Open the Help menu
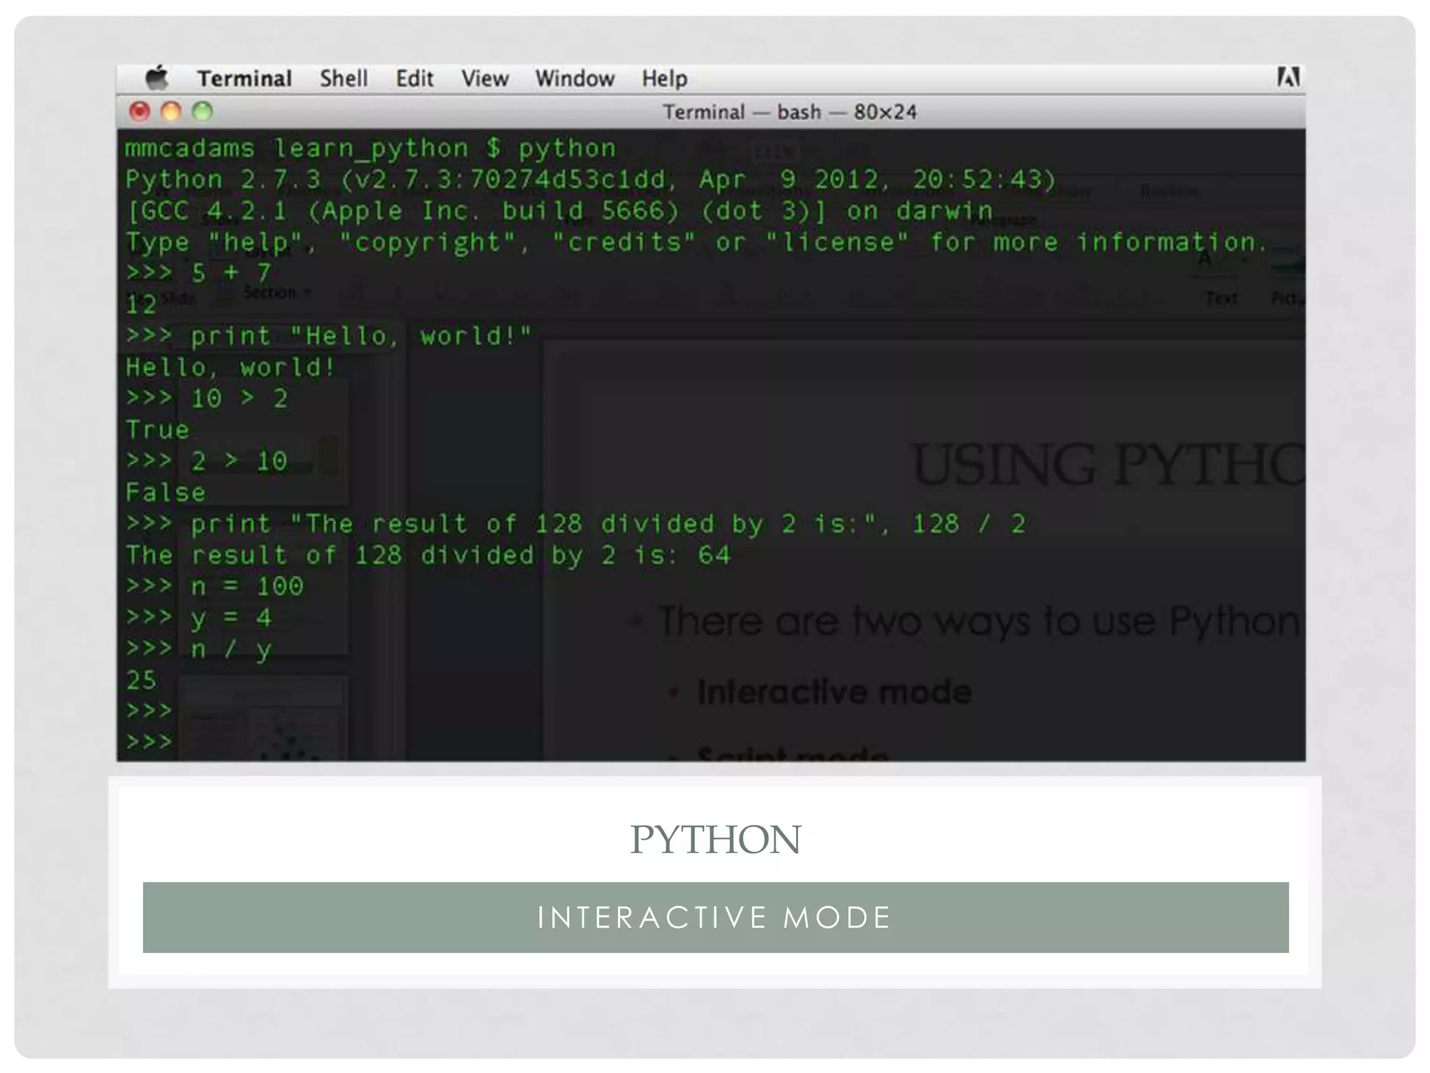 pyautogui.click(x=665, y=79)
